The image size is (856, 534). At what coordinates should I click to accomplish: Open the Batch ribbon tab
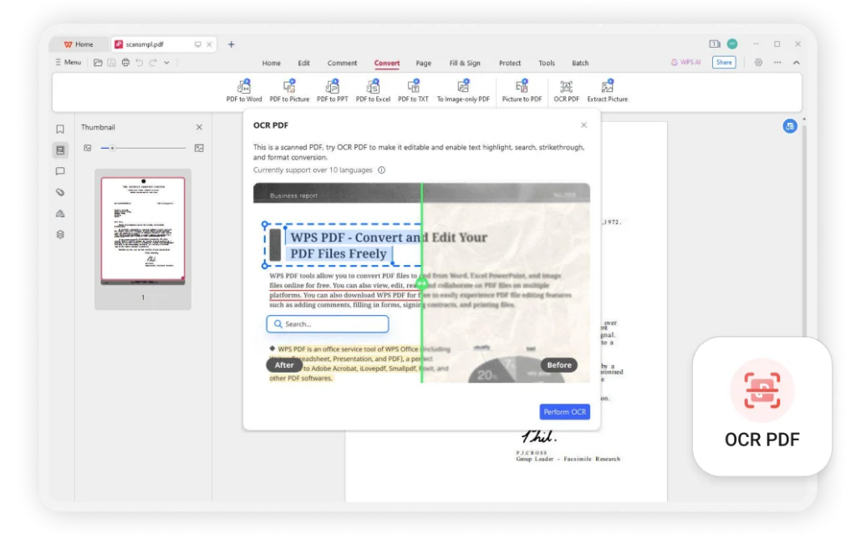[x=580, y=63]
